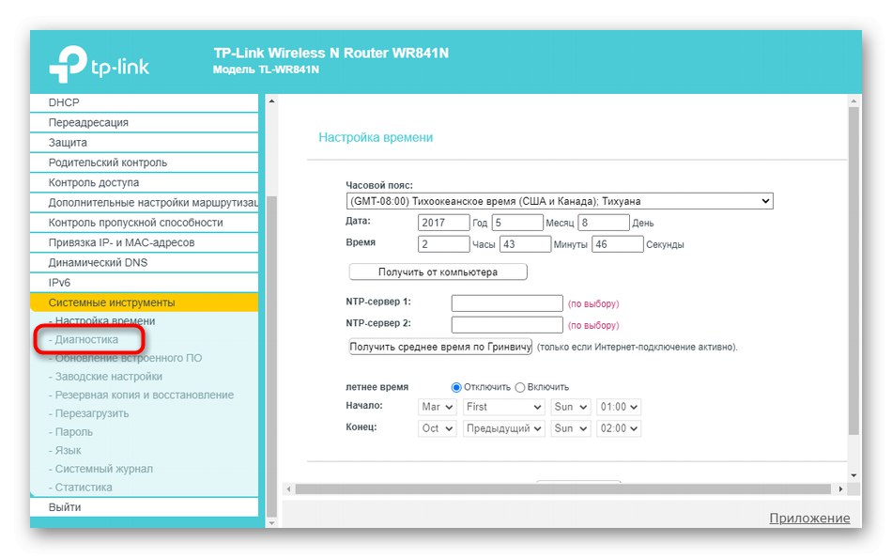
Task: Click Получить от компьютера button
Action: [438, 272]
